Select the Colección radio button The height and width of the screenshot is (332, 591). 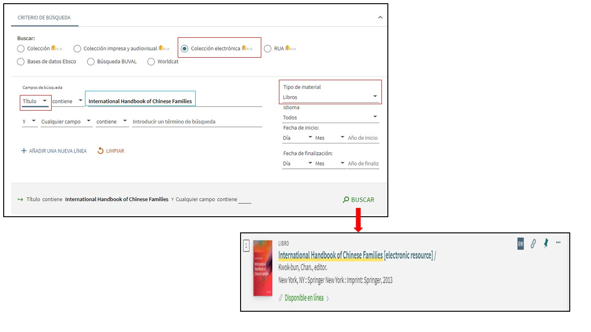tap(21, 49)
